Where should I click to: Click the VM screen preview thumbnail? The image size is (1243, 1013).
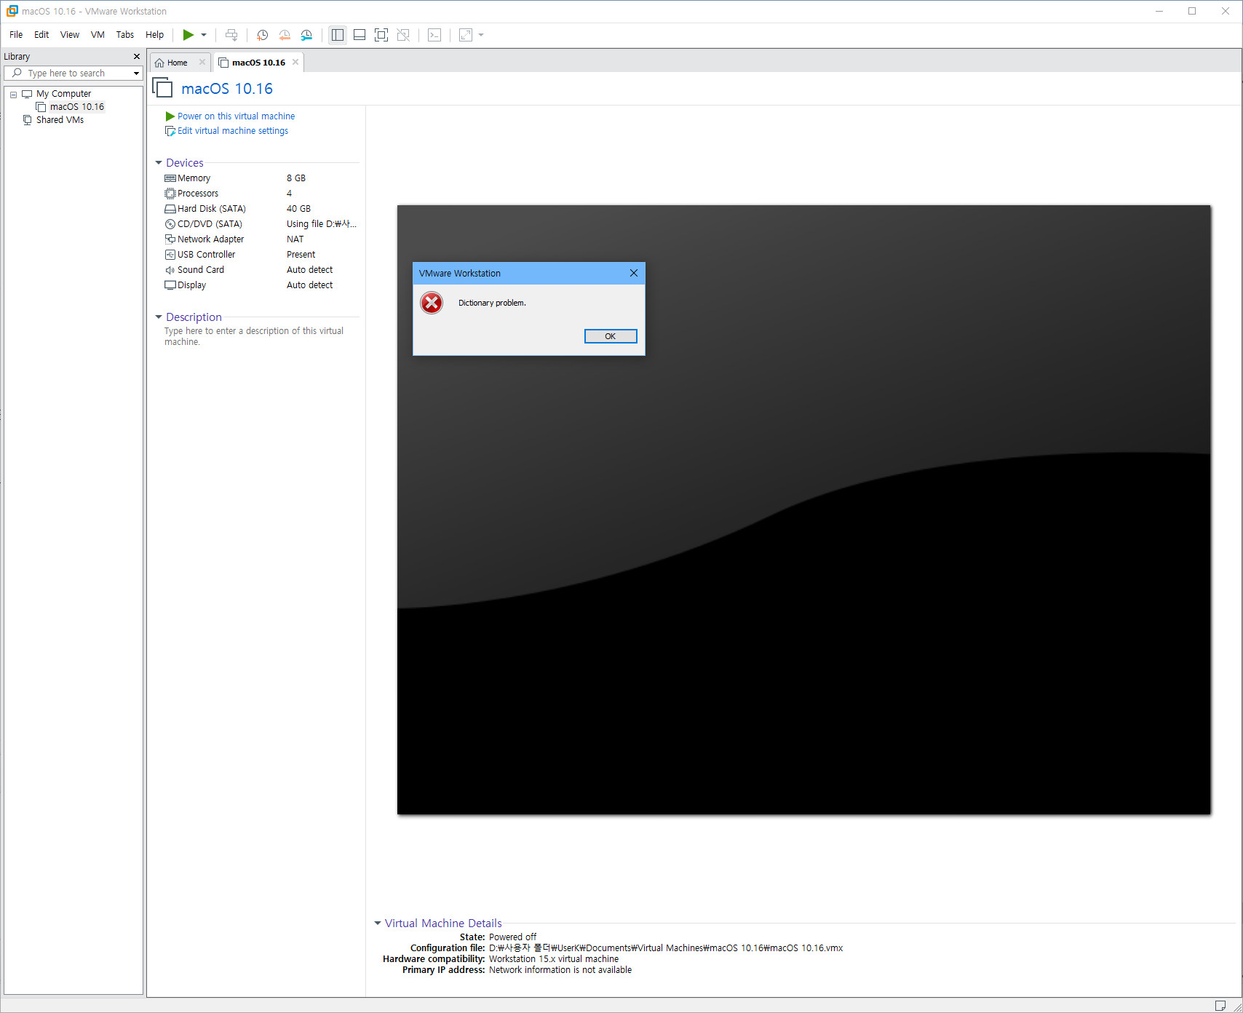803,509
